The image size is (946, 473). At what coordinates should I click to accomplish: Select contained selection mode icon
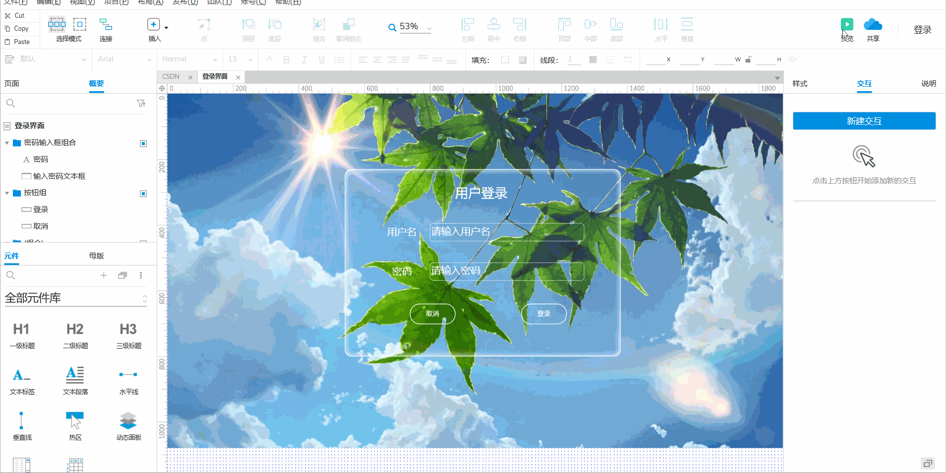pyautogui.click(x=80, y=24)
